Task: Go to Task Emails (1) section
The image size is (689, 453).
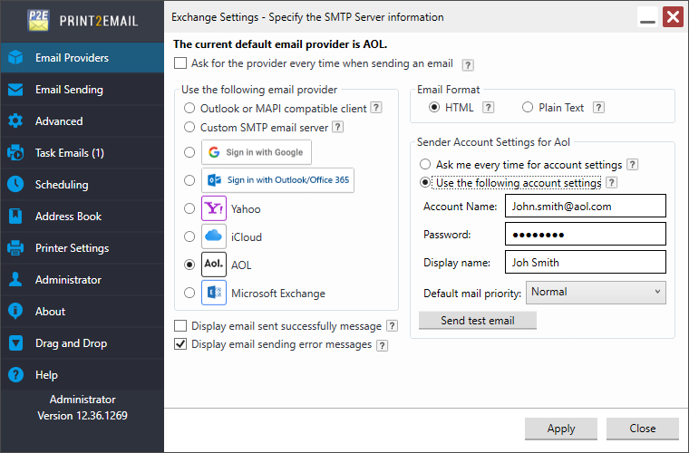Action: coord(69,153)
